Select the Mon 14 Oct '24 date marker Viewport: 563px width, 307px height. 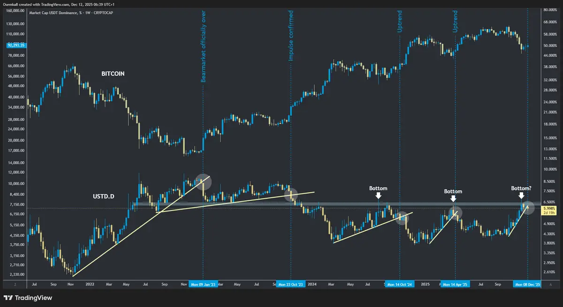(400, 285)
